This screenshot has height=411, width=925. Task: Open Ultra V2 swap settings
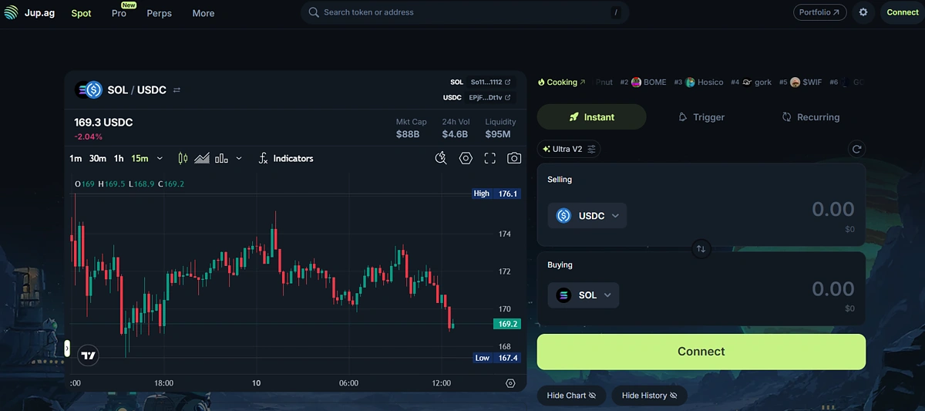click(569, 149)
